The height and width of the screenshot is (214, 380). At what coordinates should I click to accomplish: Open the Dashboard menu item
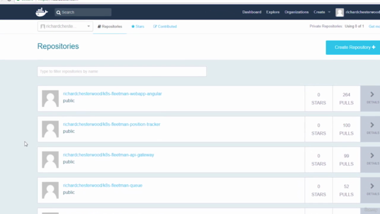pyautogui.click(x=252, y=12)
